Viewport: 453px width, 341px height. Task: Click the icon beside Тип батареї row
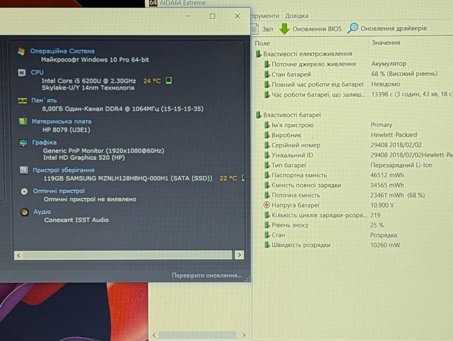pos(267,165)
